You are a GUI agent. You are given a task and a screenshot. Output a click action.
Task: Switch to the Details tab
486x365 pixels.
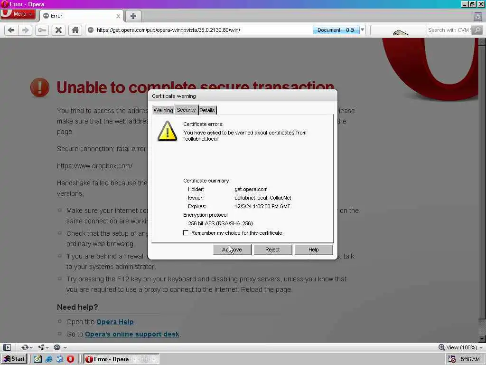(207, 110)
